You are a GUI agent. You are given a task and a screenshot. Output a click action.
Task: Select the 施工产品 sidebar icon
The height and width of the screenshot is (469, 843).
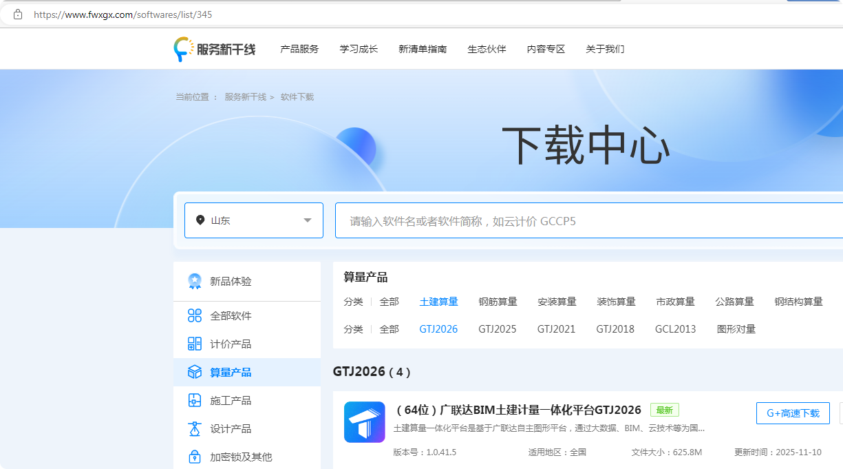(x=195, y=400)
